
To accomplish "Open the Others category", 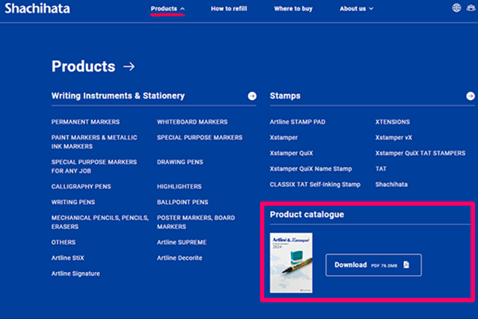I will [x=63, y=242].
